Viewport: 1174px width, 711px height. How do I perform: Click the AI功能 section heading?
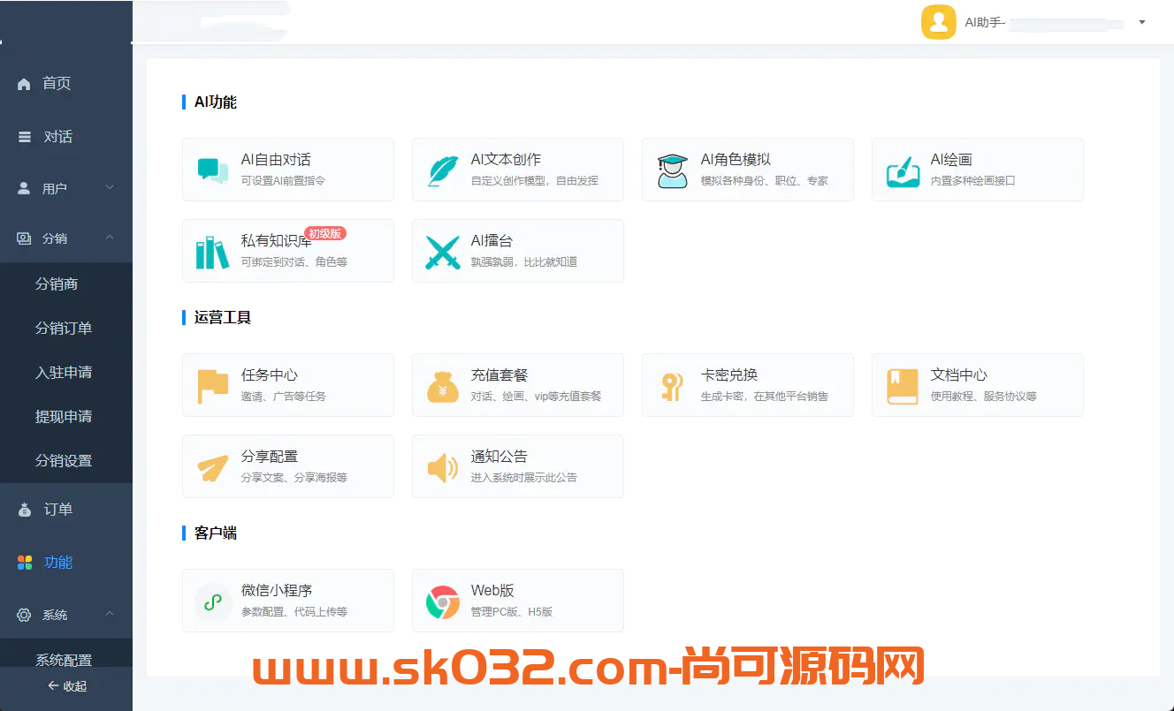coord(216,102)
